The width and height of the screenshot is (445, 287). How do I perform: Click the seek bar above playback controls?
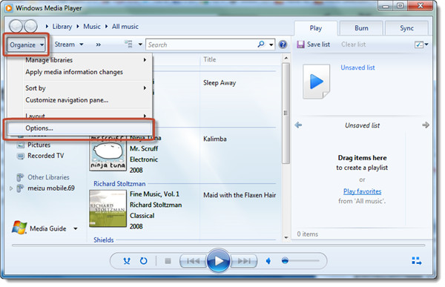click(x=218, y=245)
